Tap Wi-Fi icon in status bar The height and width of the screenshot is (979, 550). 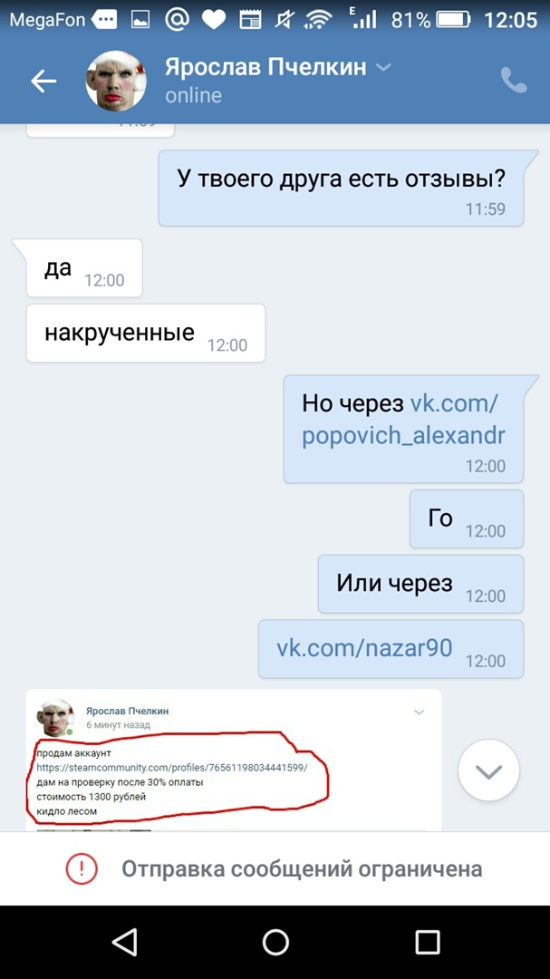point(319,20)
